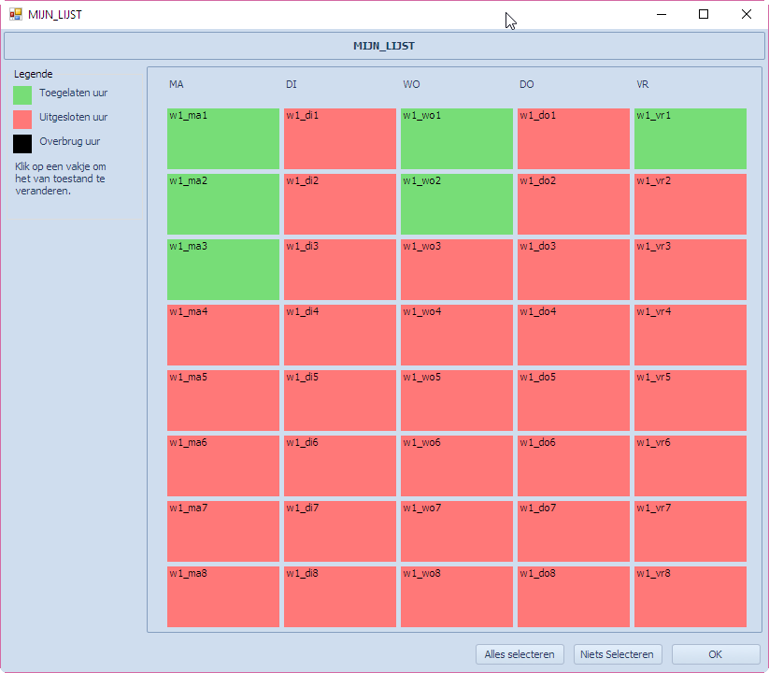The image size is (769, 673).
Task: Click the red Uitgesloten uur legend swatch
Action: pyautogui.click(x=22, y=120)
